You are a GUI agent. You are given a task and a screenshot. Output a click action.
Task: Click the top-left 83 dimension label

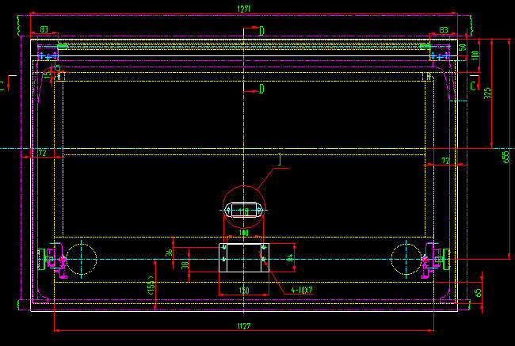click(44, 30)
